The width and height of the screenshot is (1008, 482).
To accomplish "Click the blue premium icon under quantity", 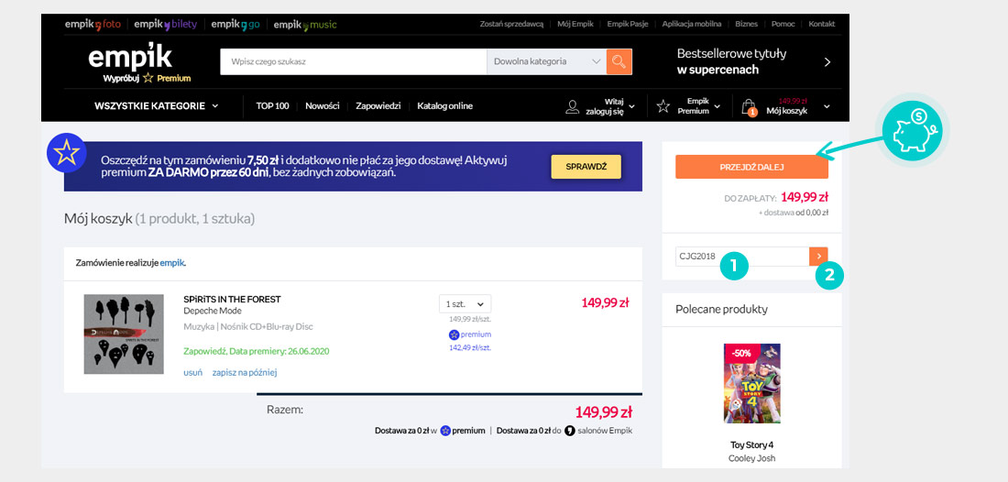I will tap(454, 334).
